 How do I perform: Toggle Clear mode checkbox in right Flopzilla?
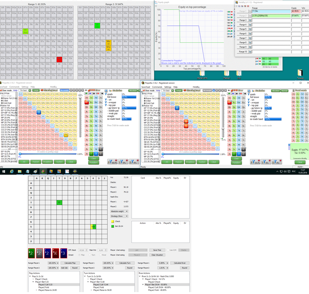[x=143, y=90]
